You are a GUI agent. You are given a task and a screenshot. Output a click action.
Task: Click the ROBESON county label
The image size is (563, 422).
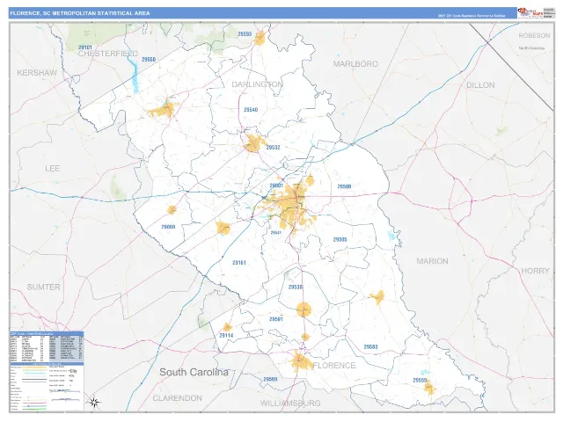pos(534,35)
